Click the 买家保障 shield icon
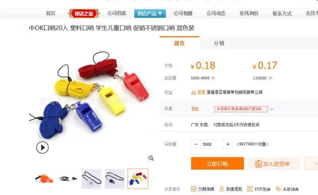Viewport: 318px width, 195px height. point(278,189)
